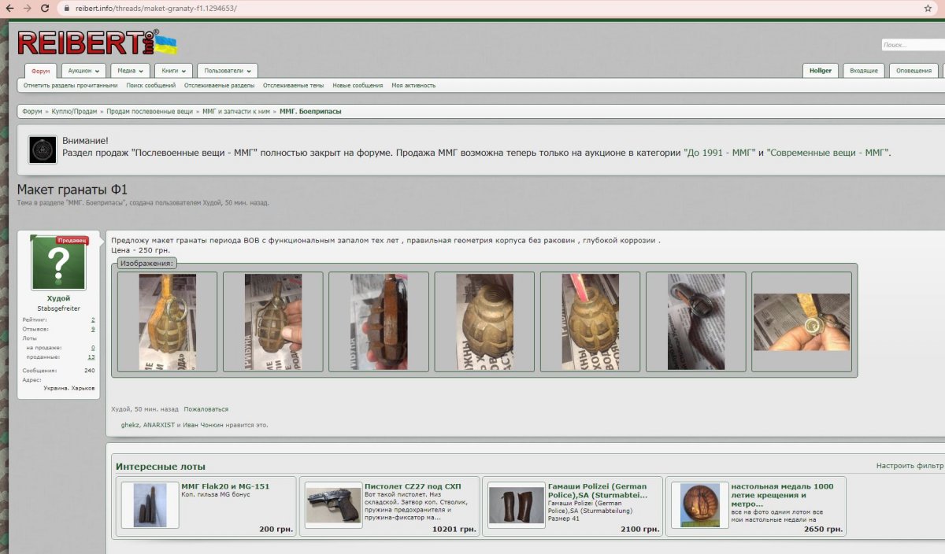Image resolution: width=945 pixels, height=554 pixels.
Task: Open site info icon in address bar
Action: [65, 8]
